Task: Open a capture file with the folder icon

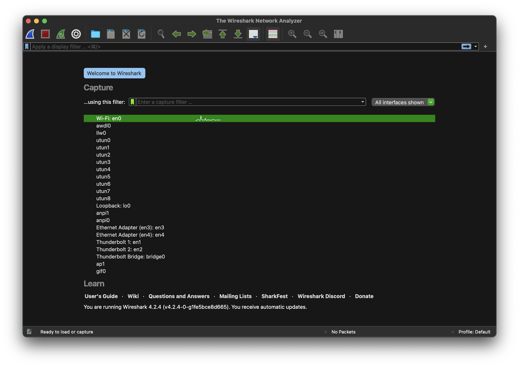Action: (x=96, y=34)
